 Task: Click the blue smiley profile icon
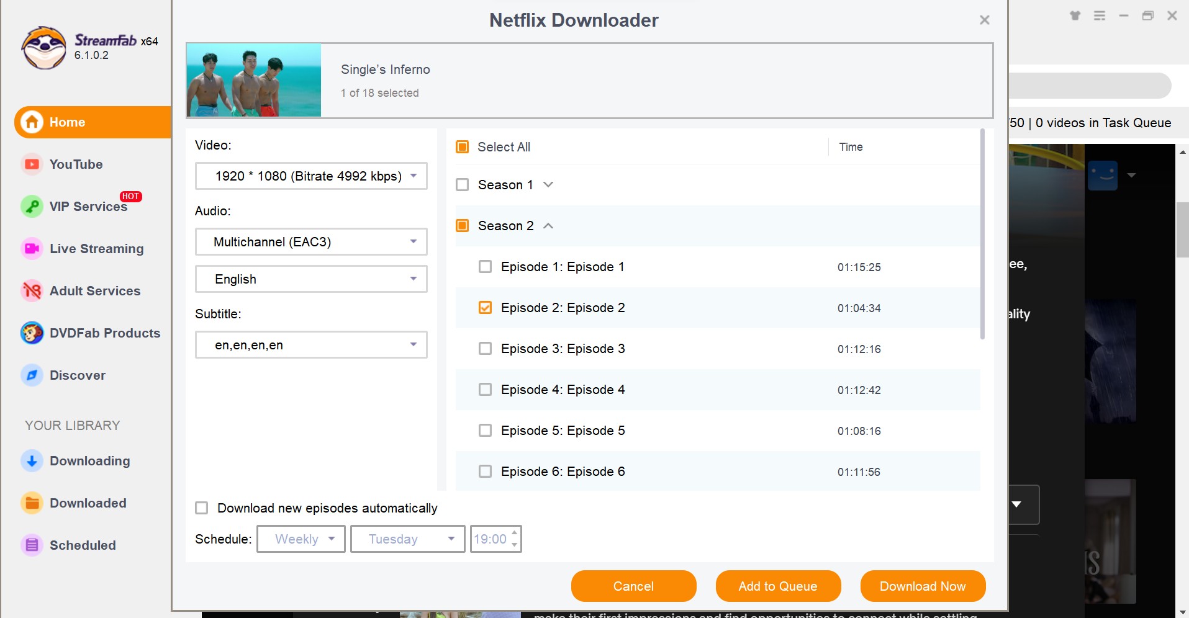[1103, 176]
